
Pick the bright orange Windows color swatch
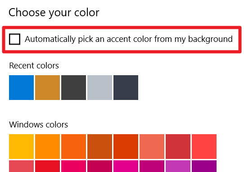point(47,146)
